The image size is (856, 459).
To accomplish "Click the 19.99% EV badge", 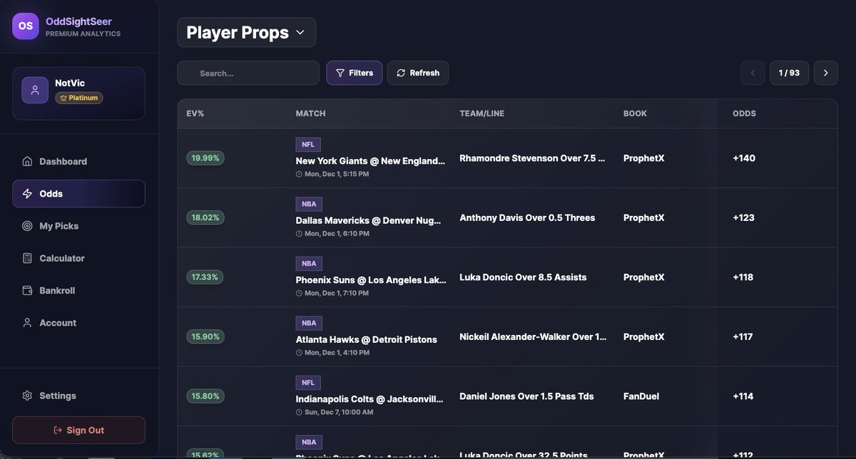I will [205, 158].
